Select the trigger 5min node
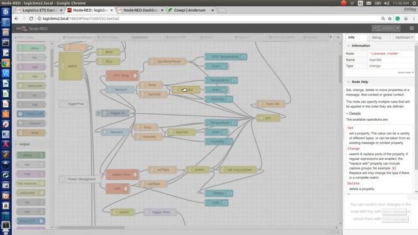 [x=160, y=212]
